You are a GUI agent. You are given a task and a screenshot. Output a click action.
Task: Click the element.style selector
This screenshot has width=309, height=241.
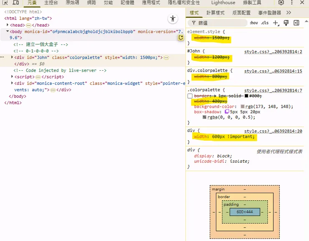(204, 32)
